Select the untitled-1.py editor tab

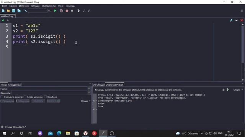(x=8, y=16)
